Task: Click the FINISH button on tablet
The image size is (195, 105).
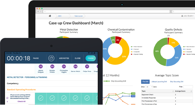Action: tap(91, 58)
